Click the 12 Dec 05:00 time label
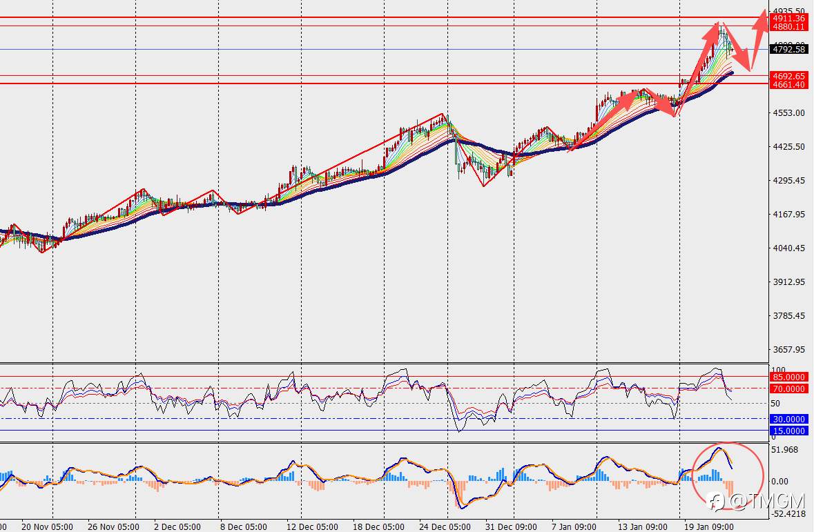 [312, 526]
